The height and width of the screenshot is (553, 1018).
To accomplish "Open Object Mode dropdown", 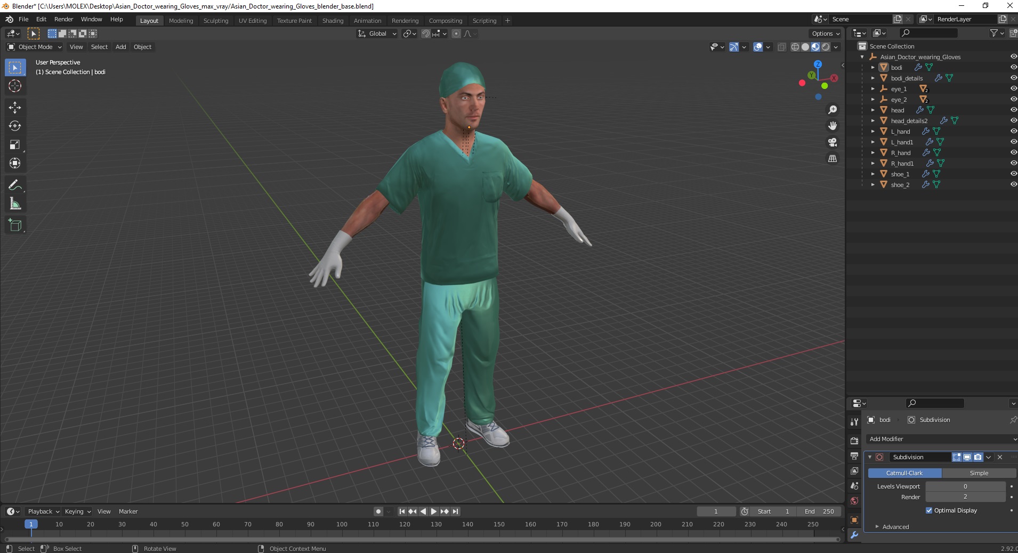I will (x=35, y=47).
